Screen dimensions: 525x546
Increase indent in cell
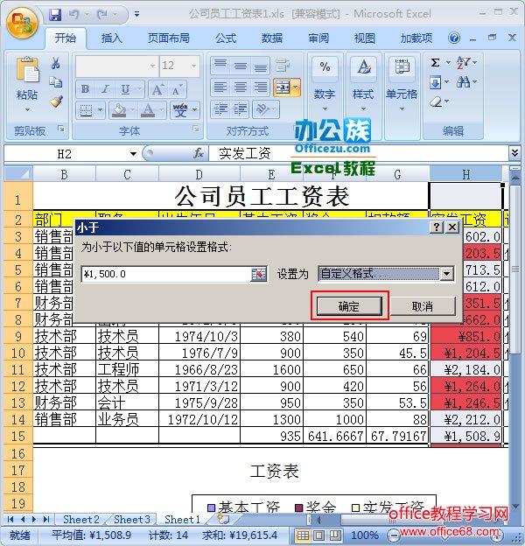click(x=241, y=109)
